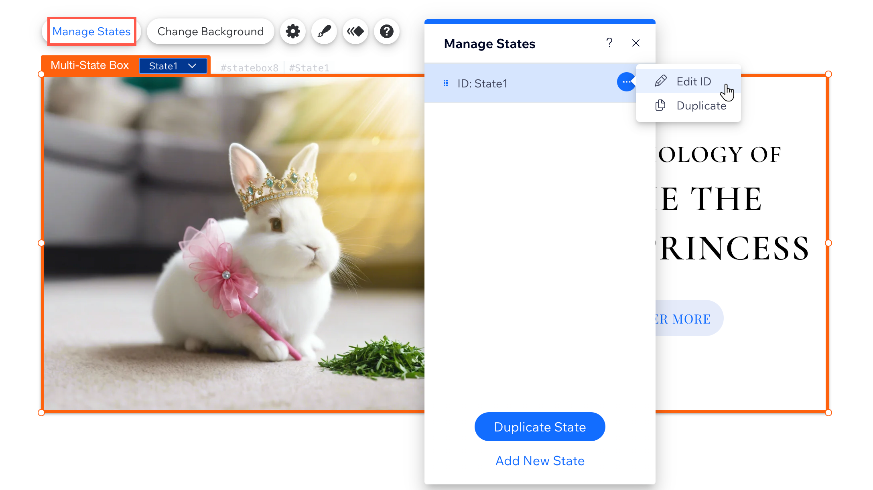
Task: Click the Add New State link
Action: click(540, 461)
